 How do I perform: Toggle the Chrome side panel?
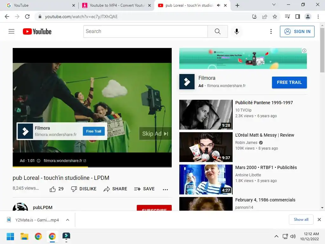click(x=297, y=17)
